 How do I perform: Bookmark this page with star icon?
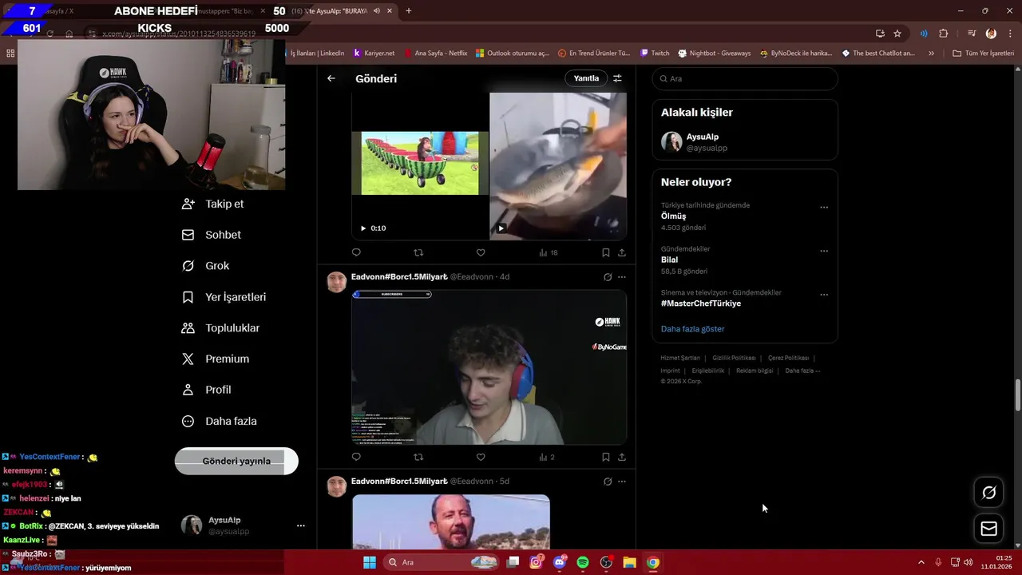897,34
